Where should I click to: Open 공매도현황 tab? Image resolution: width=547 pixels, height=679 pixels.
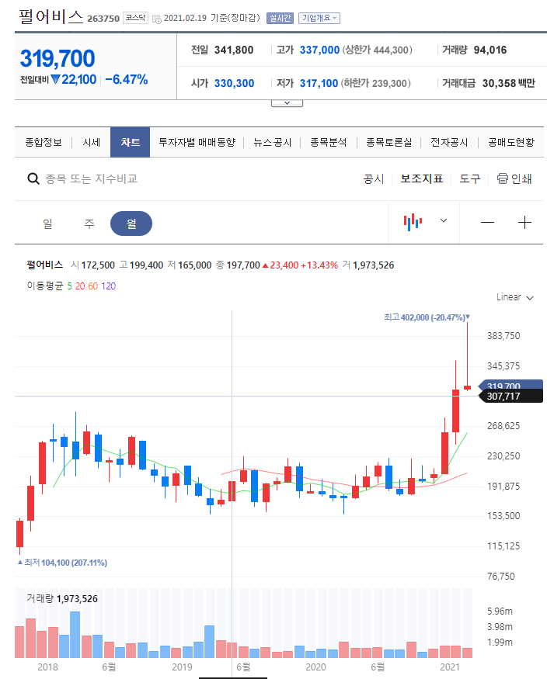[511, 142]
